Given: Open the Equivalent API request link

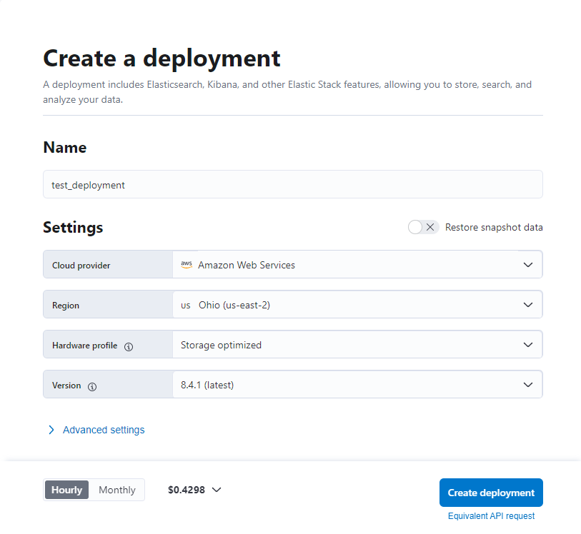Looking at the screenshot, I should click(491, 516).
